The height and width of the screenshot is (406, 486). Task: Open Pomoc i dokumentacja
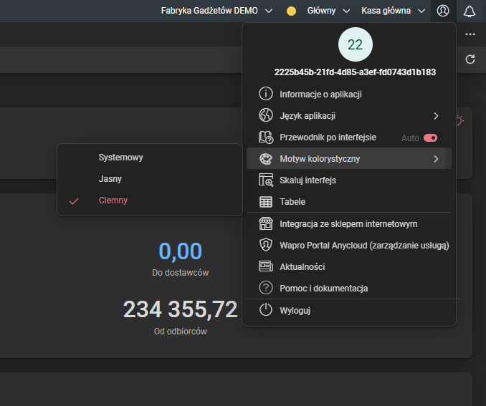[323, 288]
